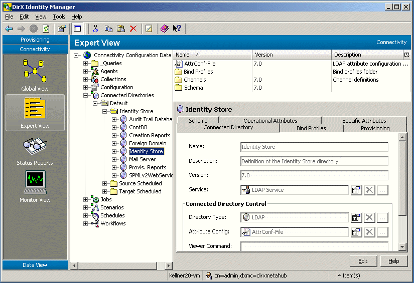Open the Data View panel bar
This screenshot has height=283, width=414.
[35, 265]
